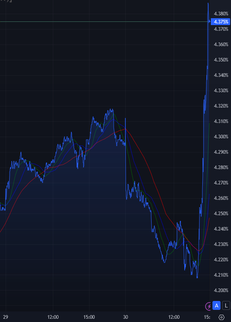Click the 4.320% price axis label
The width and height of the screenshot is (231, 322).
(x=221, y=106)
